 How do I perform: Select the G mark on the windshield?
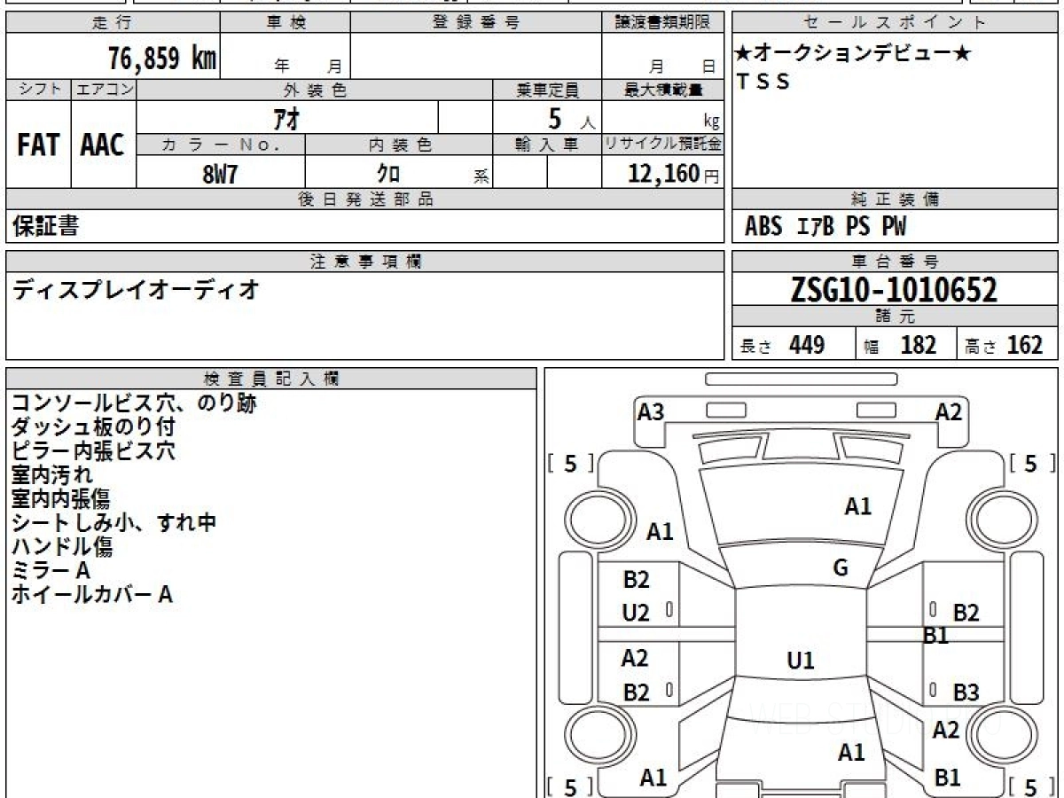[841, 568]
